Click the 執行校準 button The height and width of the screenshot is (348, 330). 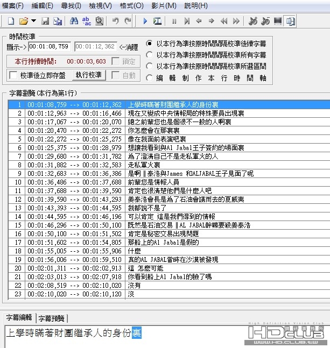coord(89,75)
